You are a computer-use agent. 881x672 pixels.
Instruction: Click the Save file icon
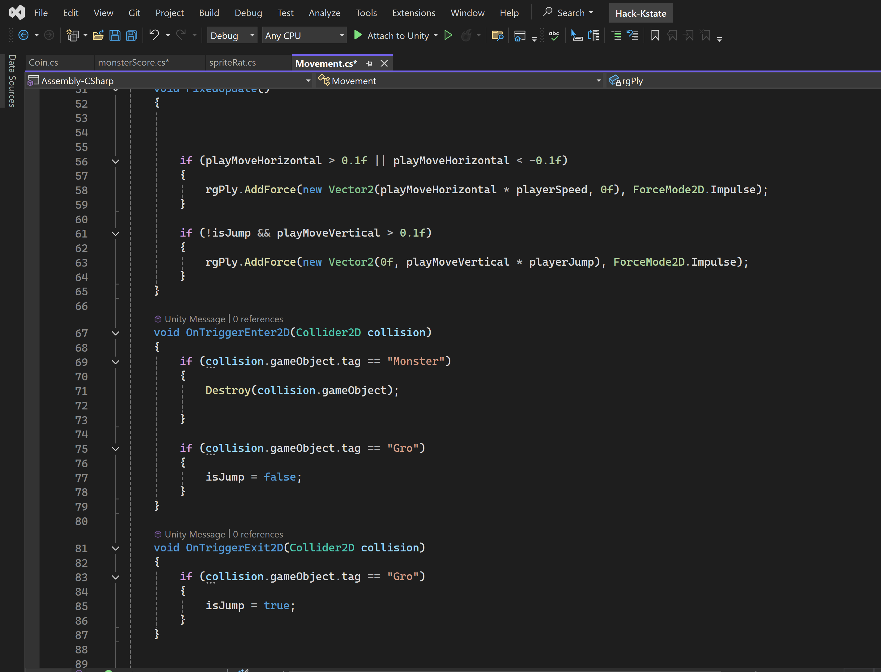coord(115,36)
